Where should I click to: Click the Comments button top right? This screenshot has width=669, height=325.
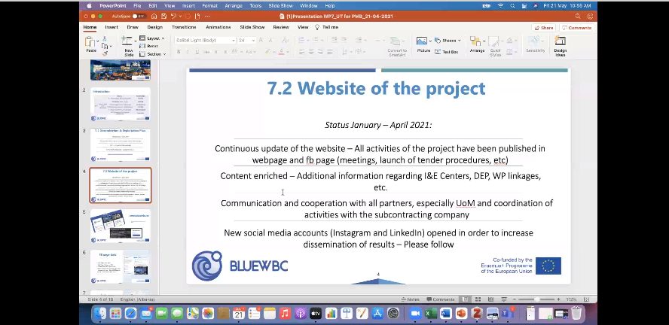(x=576, y=27)
